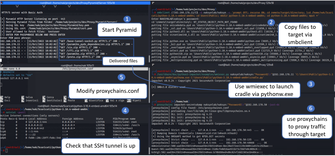The width and height of the screenshot is (335, 156).
Task: Focus the title bar reading Proxy 129x8
Action: pos(243,64)
